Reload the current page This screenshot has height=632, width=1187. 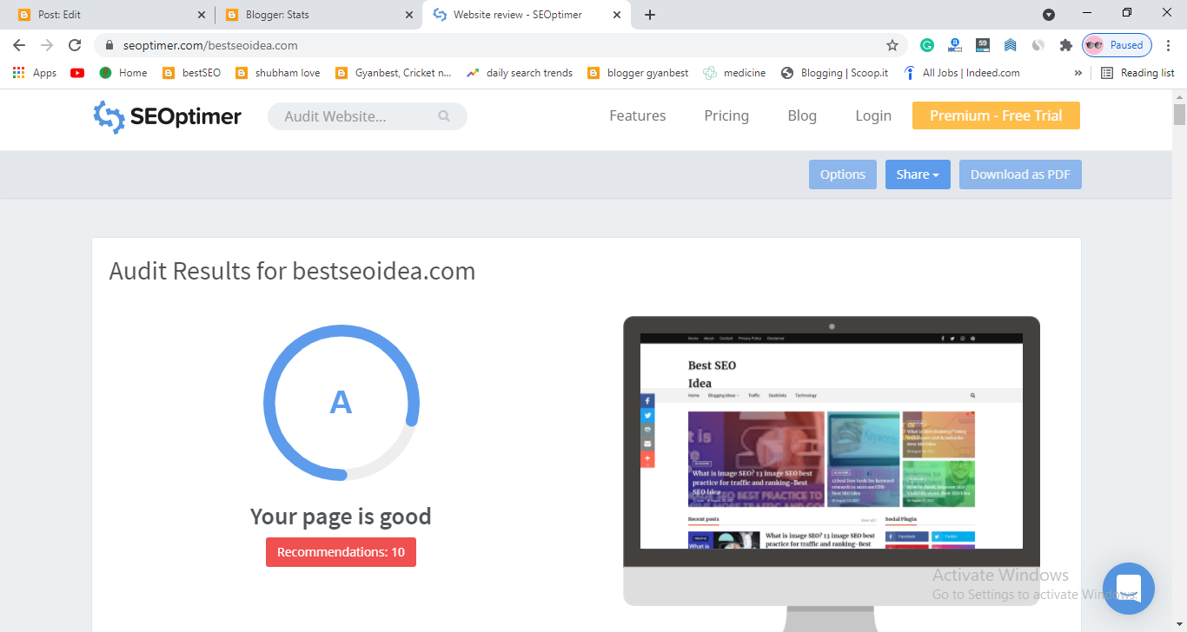tap(75, 45)
